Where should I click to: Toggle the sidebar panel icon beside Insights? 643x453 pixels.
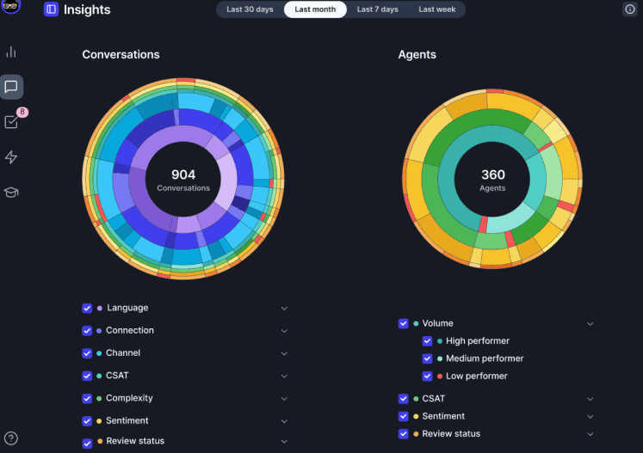(51, 9)
